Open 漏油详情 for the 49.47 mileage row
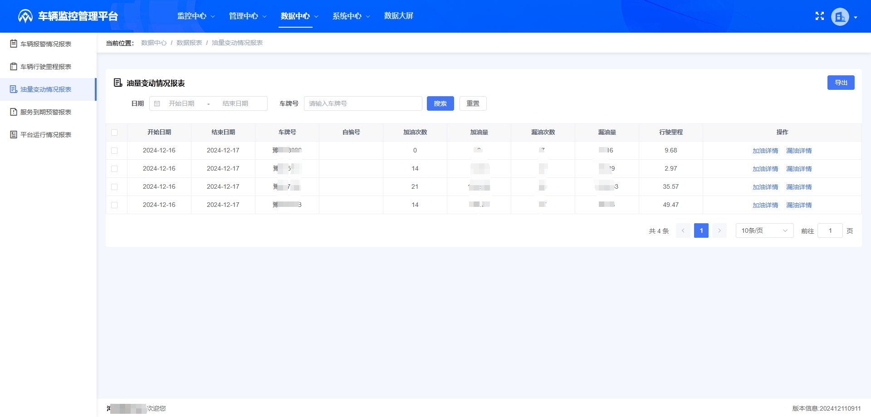 click(798, 205)
